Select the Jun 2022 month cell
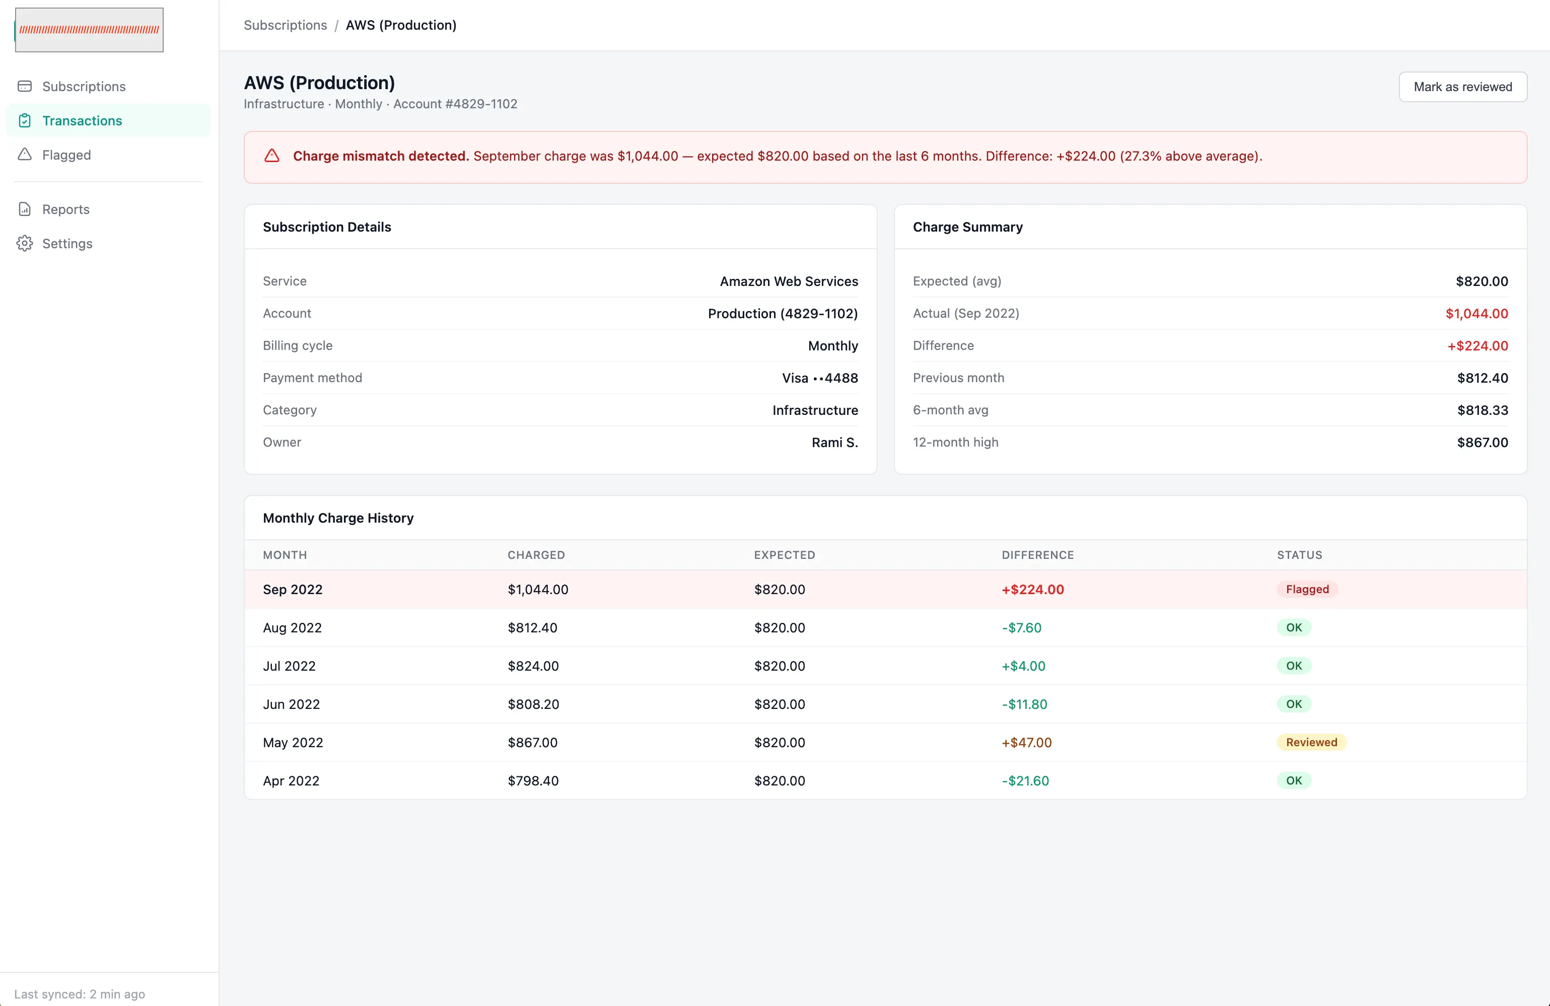1550x1006 pixels. click(x=291, y=704)
